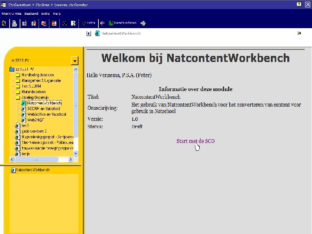
Task: Click the tree's vertical scrollbar thumb
Action: (75, 105)
